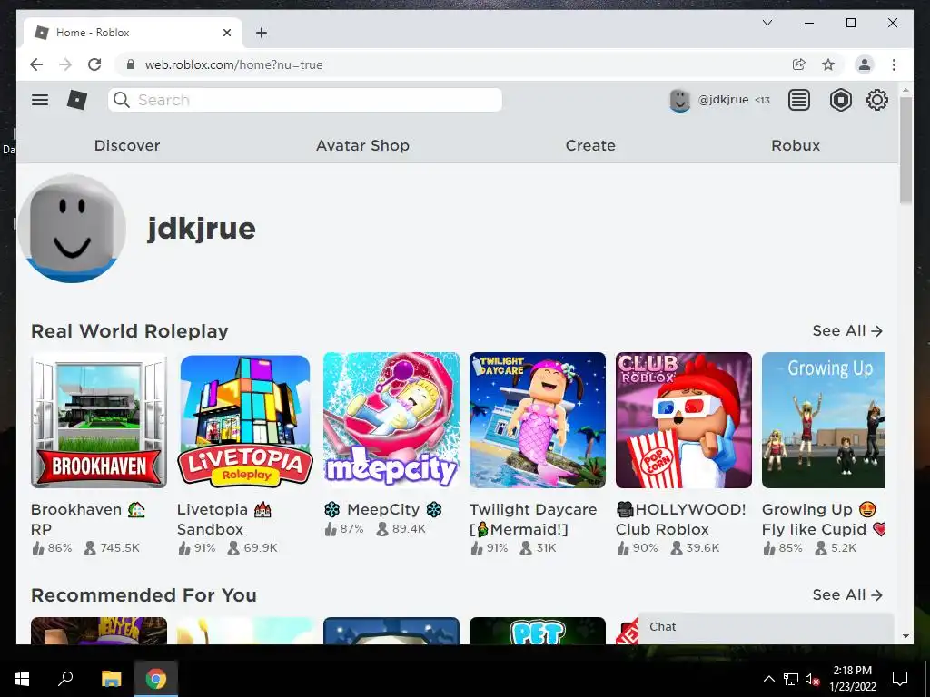Viewport: 930px width, 697px height.
Task: Click the scrollbar down arrow
Action: (x=905, y=636)
